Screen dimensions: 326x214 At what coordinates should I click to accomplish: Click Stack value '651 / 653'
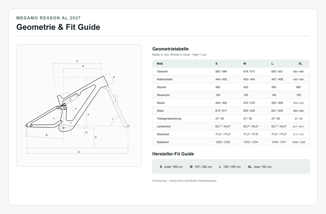(277, 111)
